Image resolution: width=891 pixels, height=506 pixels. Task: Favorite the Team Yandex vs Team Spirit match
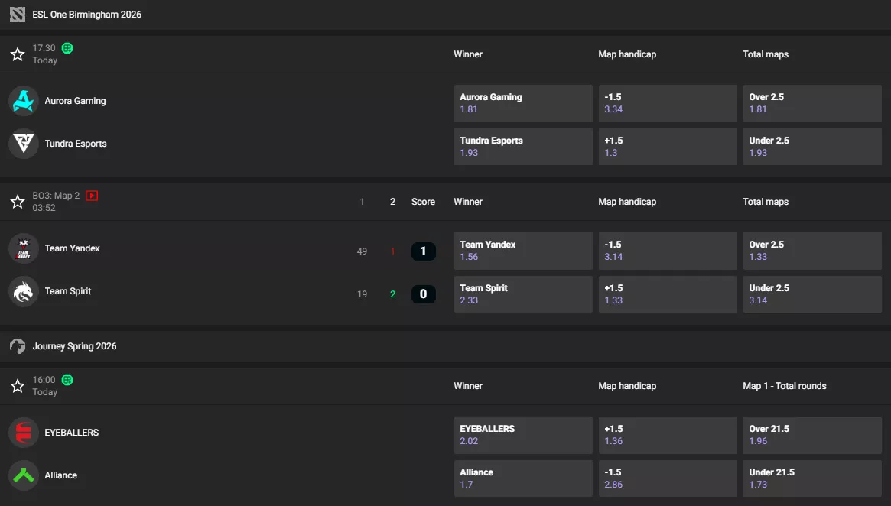17,201
